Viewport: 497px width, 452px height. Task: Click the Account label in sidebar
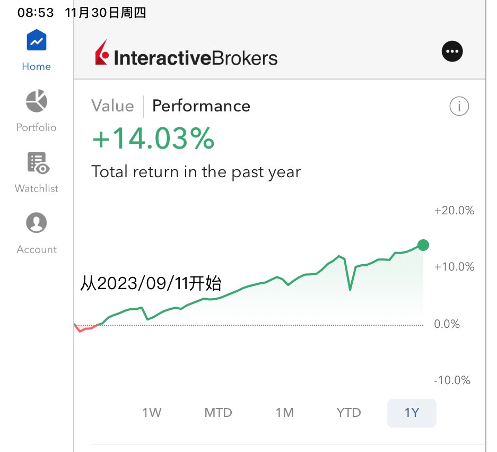coord(37,249)
